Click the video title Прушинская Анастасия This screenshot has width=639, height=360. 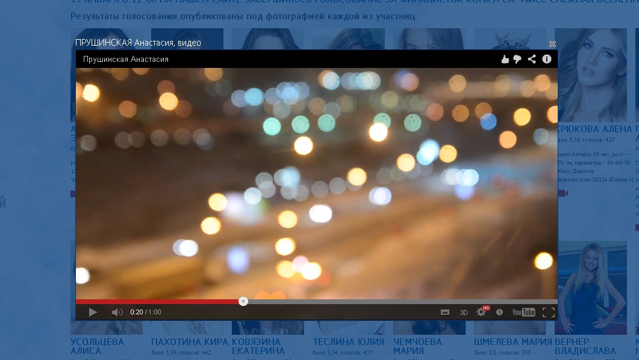click(125, 59)
